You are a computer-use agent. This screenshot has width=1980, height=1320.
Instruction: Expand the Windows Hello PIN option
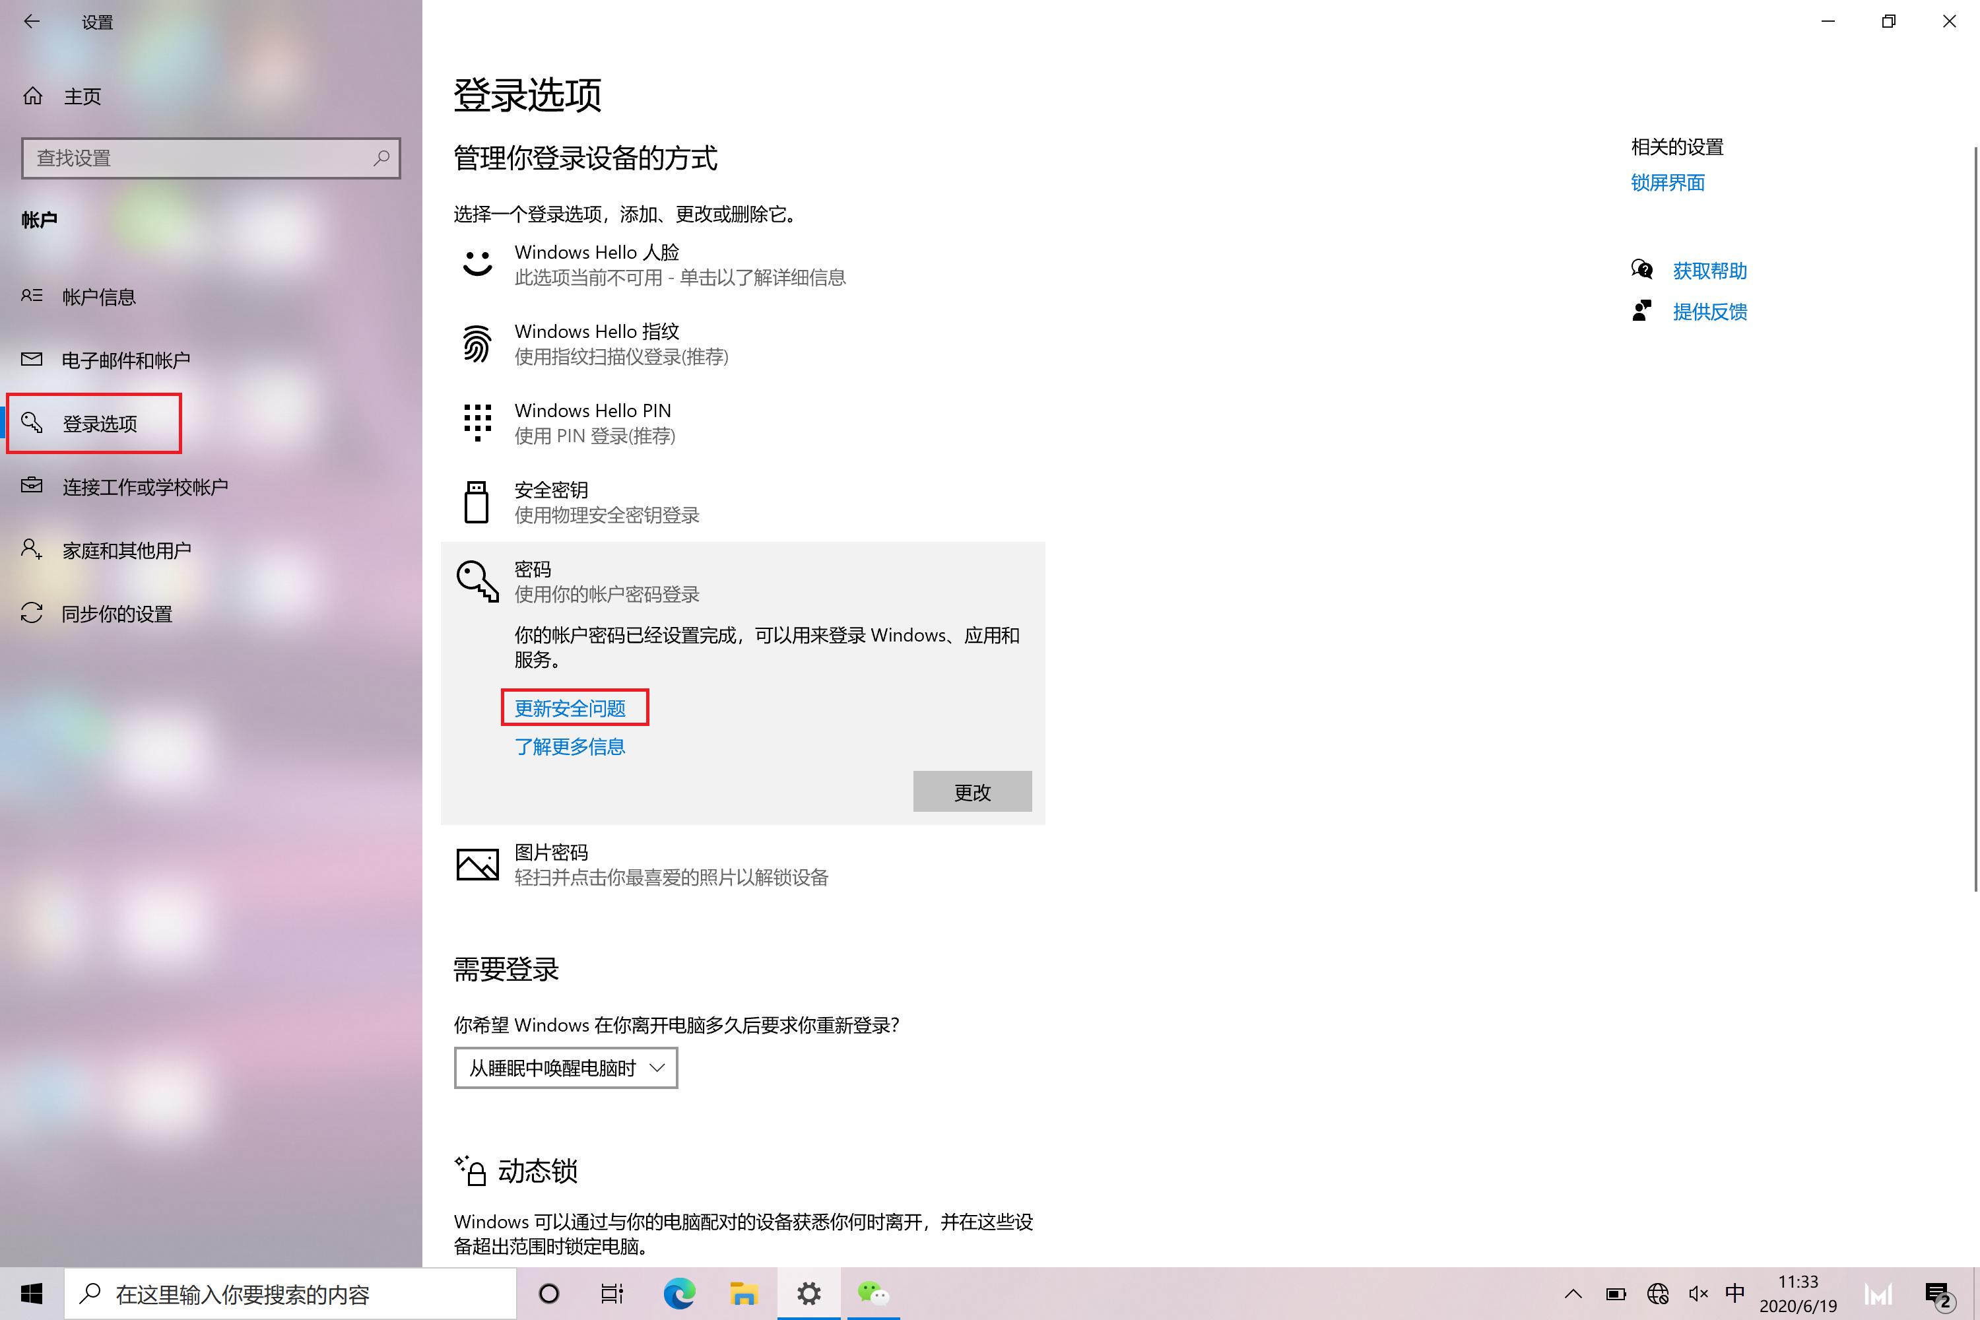pos(593,422)
